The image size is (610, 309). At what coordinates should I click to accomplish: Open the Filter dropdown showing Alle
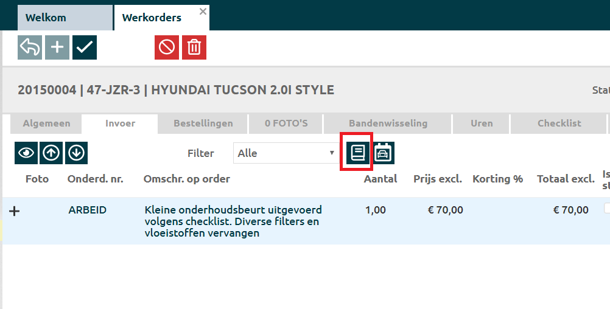(286, 153)
